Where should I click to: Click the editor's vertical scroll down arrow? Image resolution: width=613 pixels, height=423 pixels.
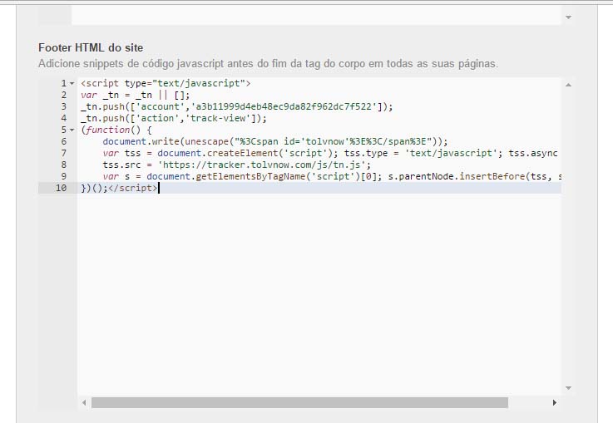(568, 388)
